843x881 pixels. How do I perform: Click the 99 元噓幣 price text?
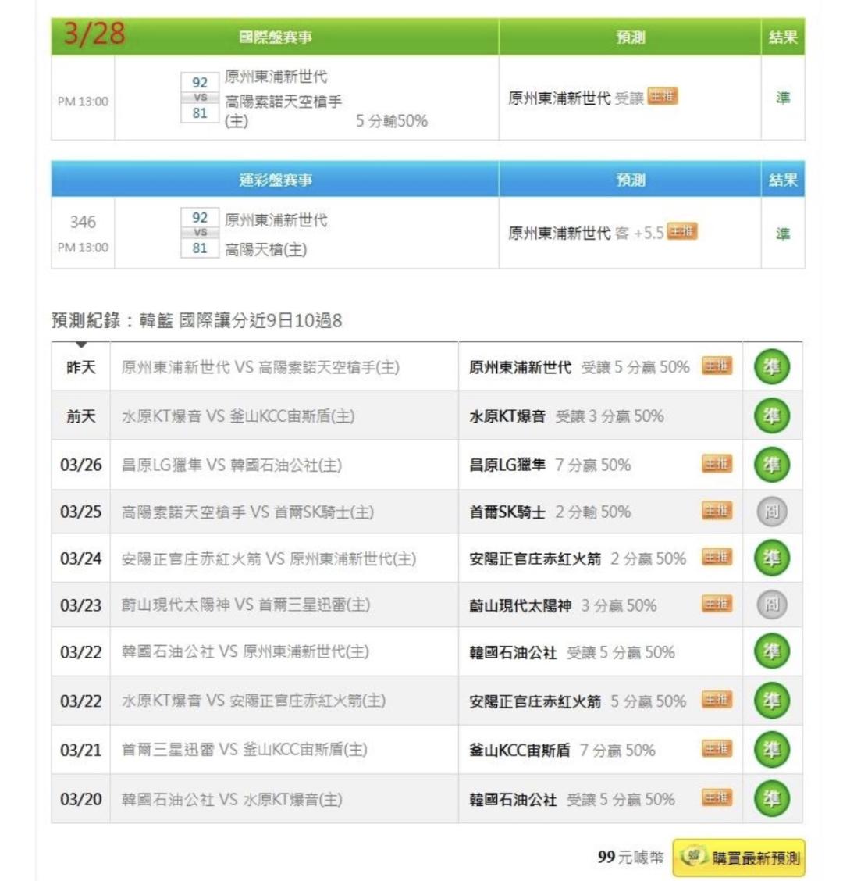click(631, 857)
